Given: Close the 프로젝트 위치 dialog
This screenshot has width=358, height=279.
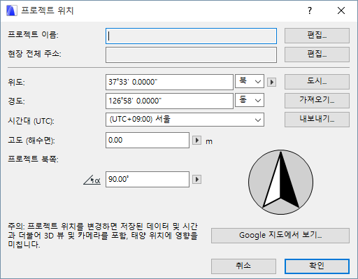Looking at the screenshot, I should (341, 10).
